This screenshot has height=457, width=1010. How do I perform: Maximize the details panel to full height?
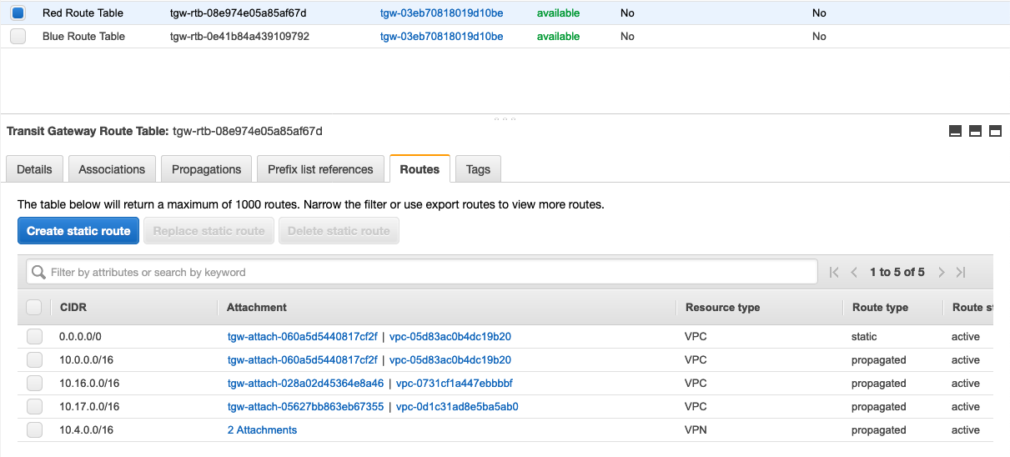click(x=995, y=131)
